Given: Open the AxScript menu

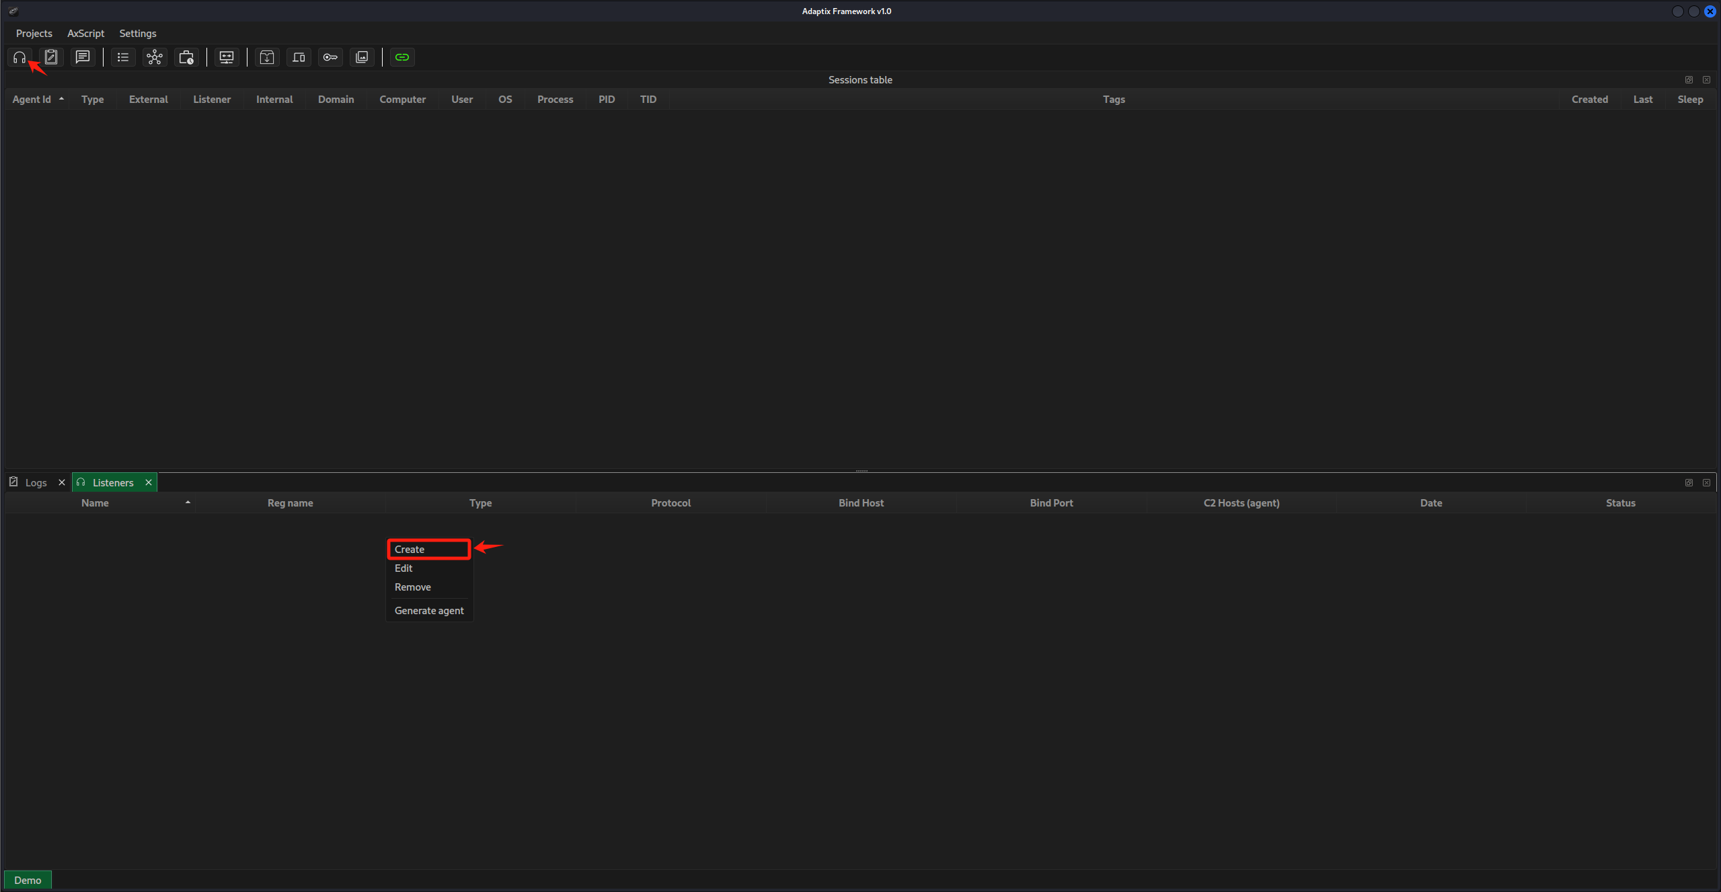Looking at the screenshot, I should point(85,33).
